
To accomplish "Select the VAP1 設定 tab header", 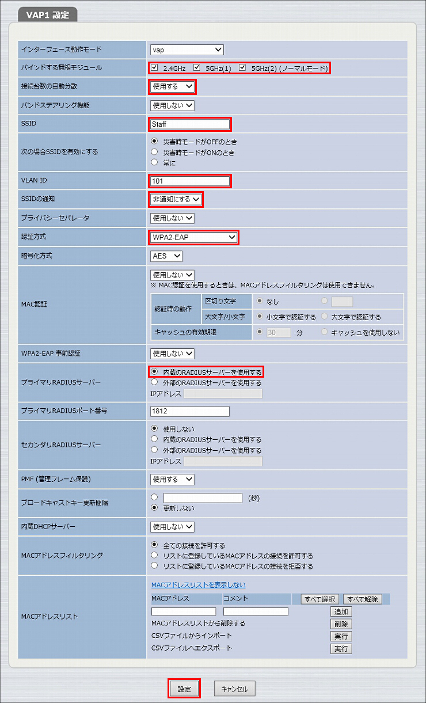I will [48, 15].
